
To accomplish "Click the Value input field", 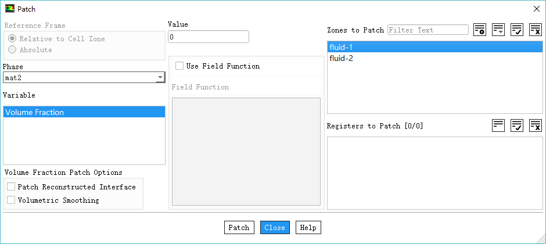I will click(x=208, y=37).
